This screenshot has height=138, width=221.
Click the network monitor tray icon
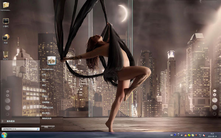200,135
